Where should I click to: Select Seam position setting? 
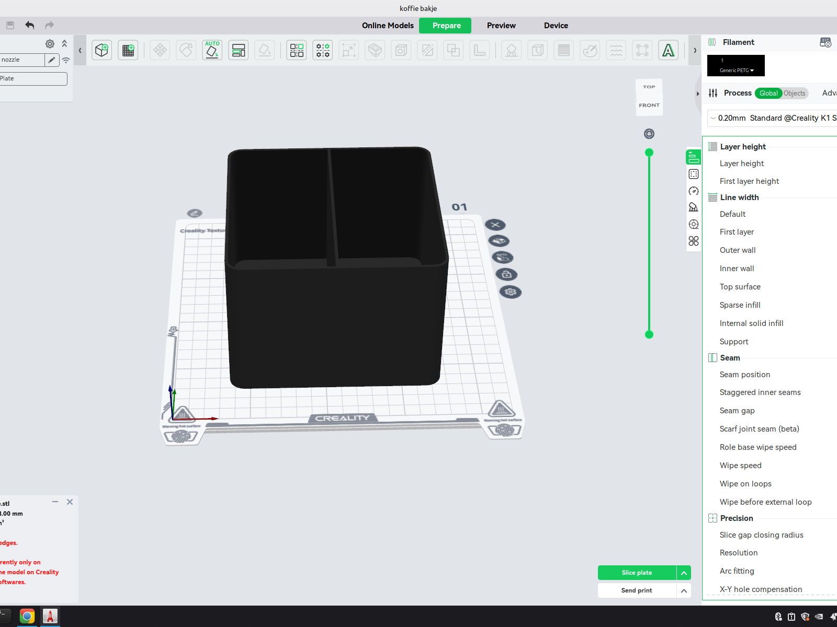tap(745, 375)
